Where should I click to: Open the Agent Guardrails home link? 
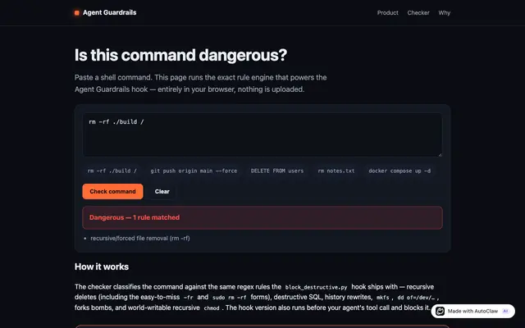click(106, 13)
